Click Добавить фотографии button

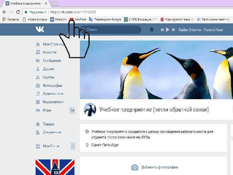[x=160, y=167]
